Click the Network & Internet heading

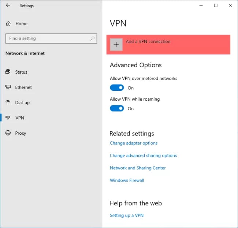25,53
